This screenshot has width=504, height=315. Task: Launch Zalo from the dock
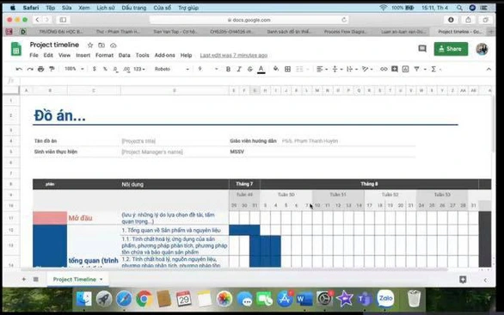pos(385,299)
